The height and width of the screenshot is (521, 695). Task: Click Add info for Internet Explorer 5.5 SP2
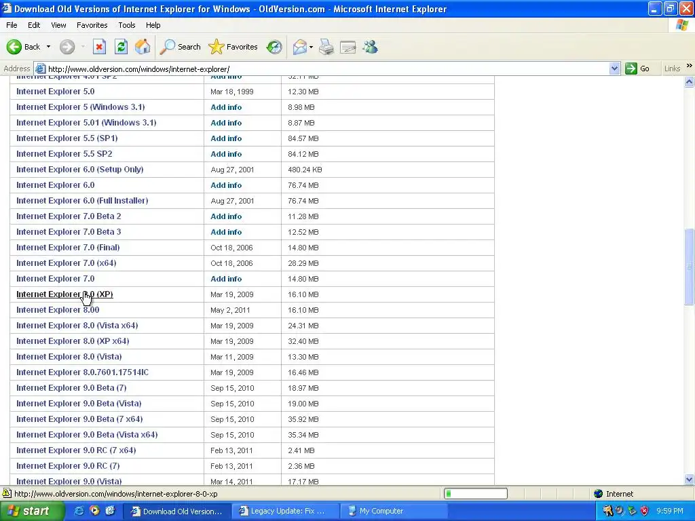pos(226,154)
